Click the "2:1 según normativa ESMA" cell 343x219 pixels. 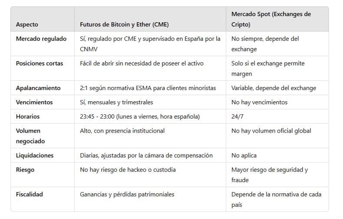pos(148,88)
